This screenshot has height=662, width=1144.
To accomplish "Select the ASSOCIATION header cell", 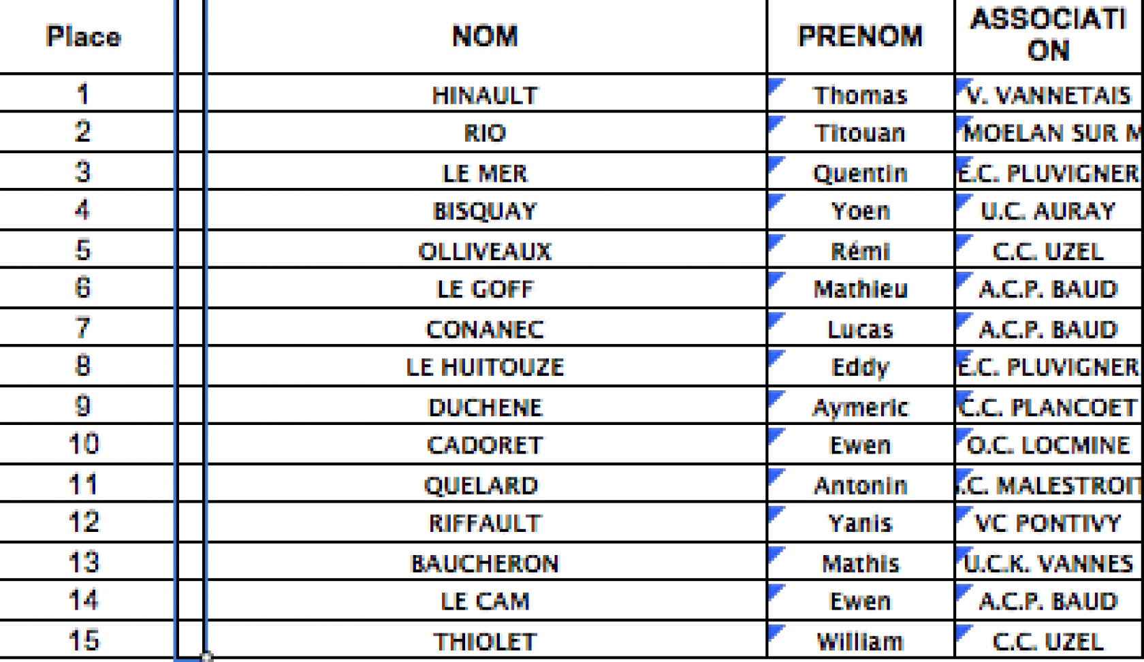I will click(1049, 35).
